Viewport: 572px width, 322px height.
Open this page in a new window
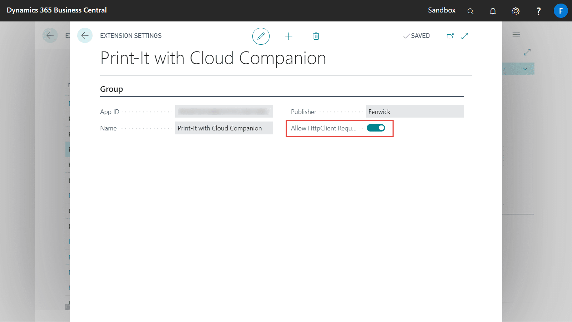[450, 36]
